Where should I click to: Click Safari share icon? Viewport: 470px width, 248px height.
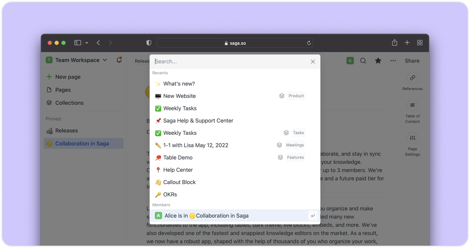click(x=394, y=43)
